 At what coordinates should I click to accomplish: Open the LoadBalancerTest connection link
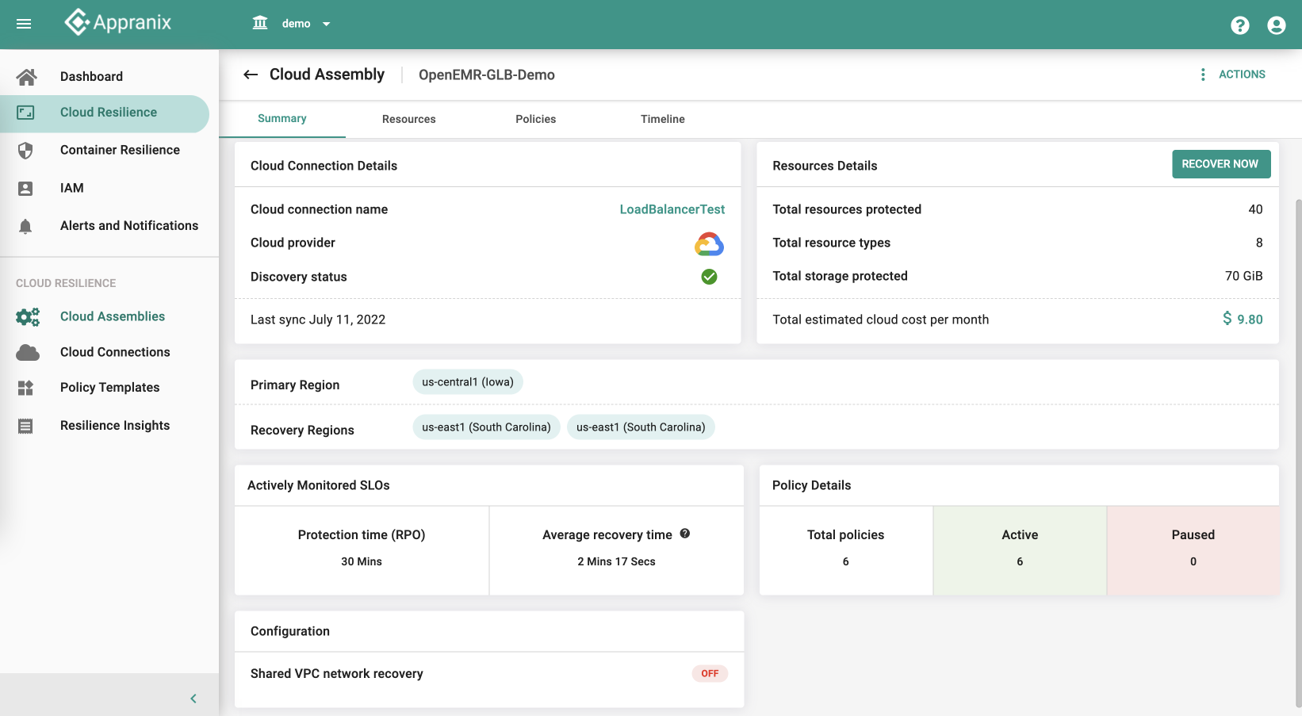pos(672,209)
